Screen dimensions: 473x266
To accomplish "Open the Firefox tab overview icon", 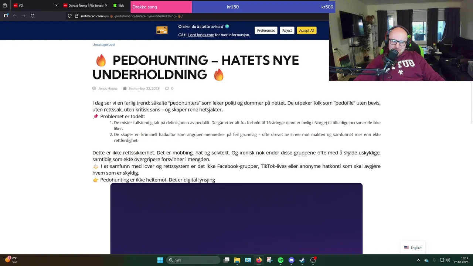I will (5, 6).
